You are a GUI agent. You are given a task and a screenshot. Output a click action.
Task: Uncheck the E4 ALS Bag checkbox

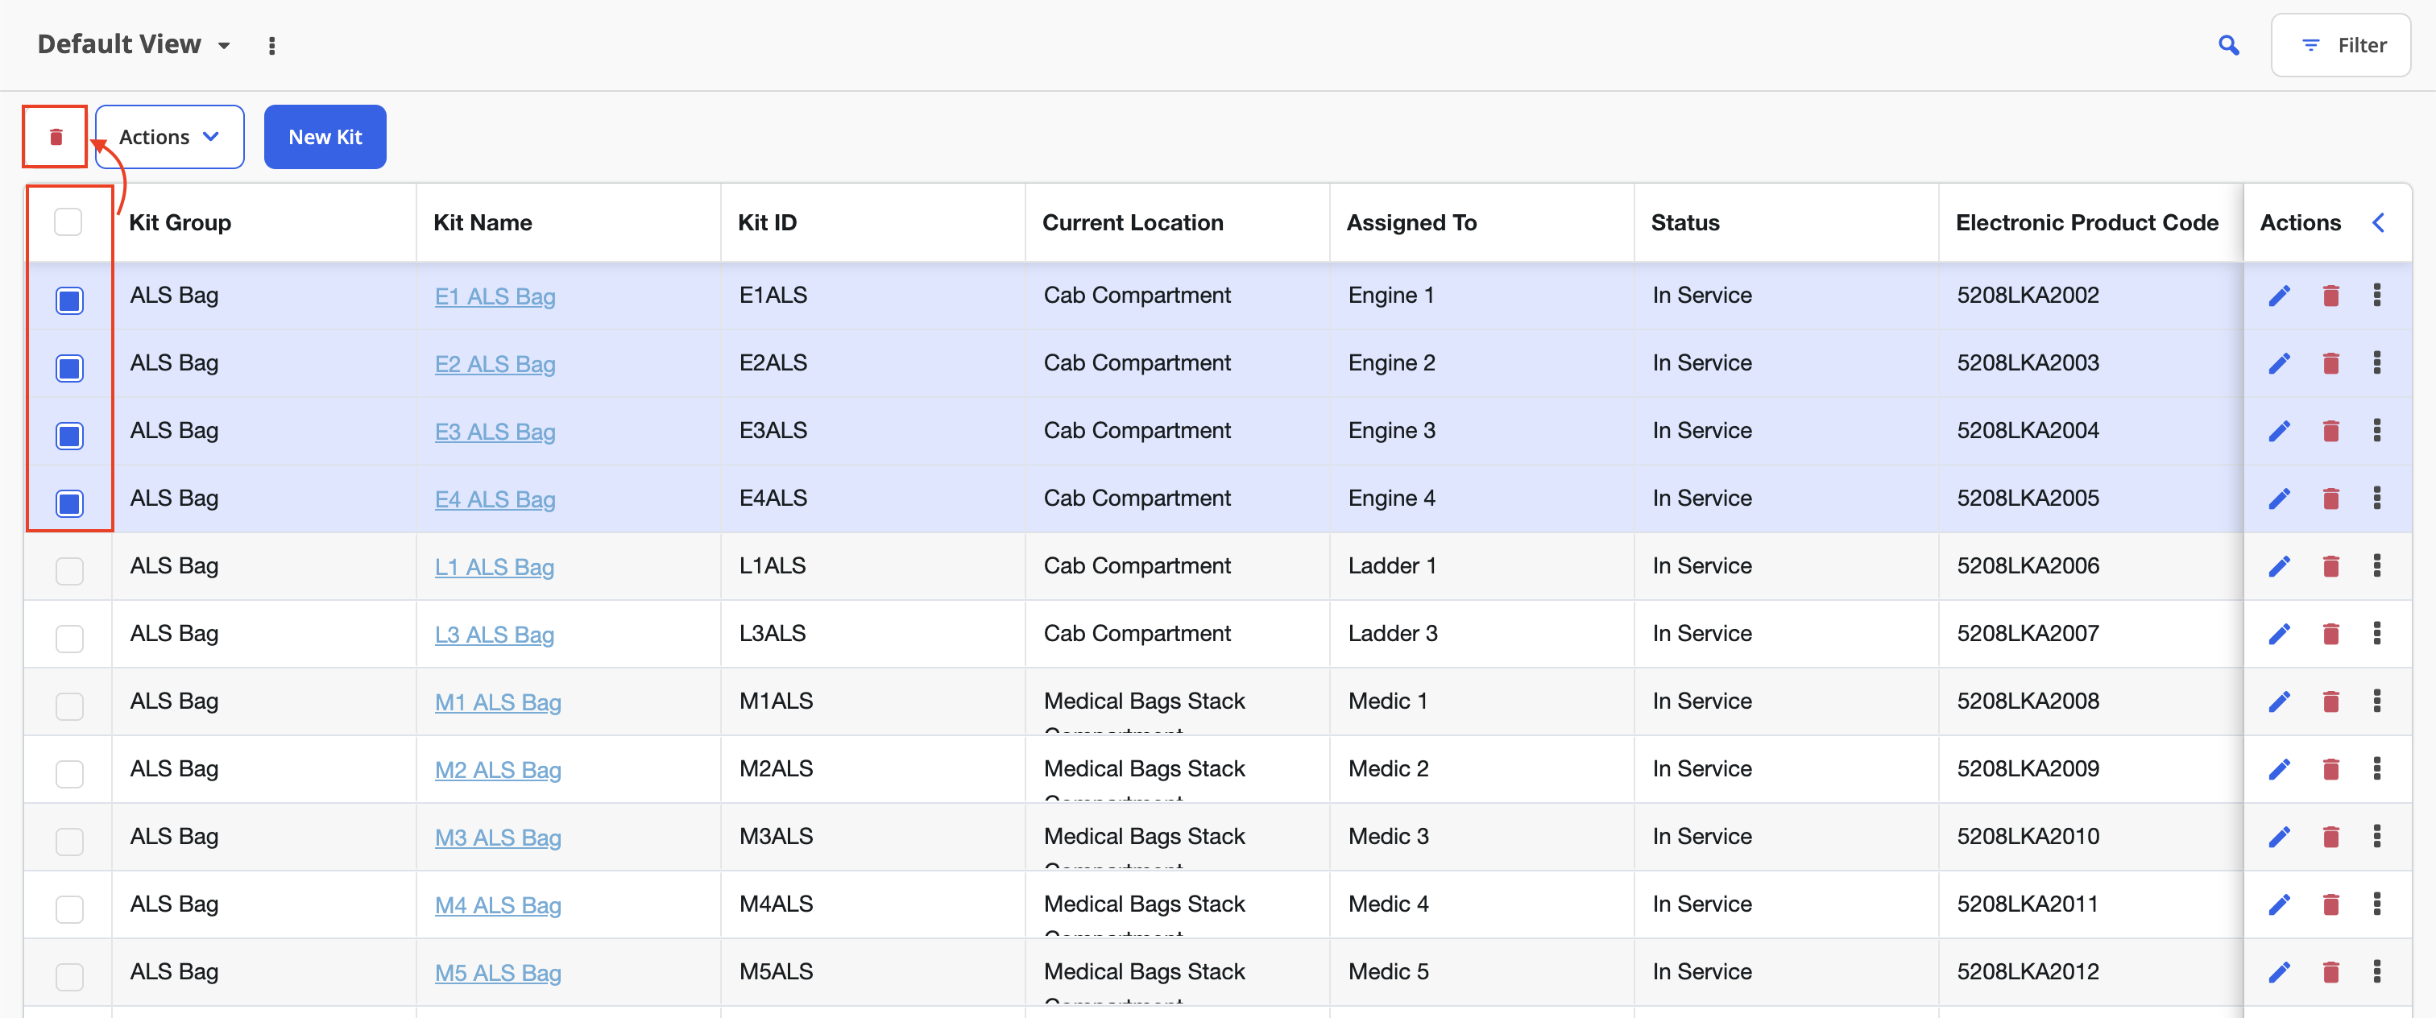69,504
